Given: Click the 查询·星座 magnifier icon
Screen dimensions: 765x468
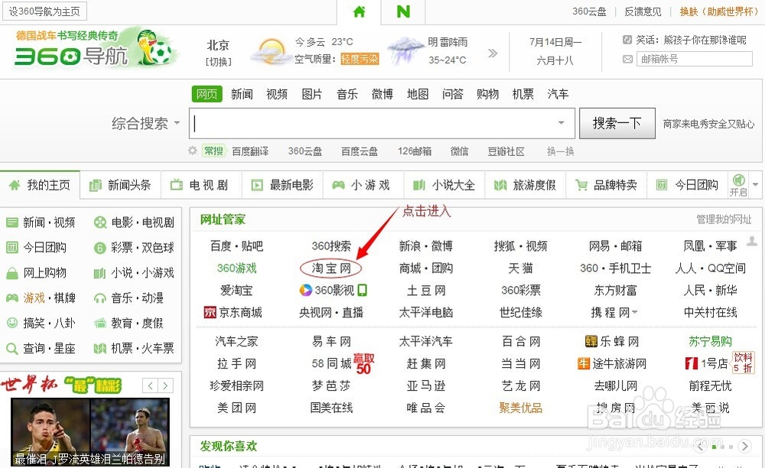Looking at the screenshot, I should pyautogui.click(x=11, y=349).
